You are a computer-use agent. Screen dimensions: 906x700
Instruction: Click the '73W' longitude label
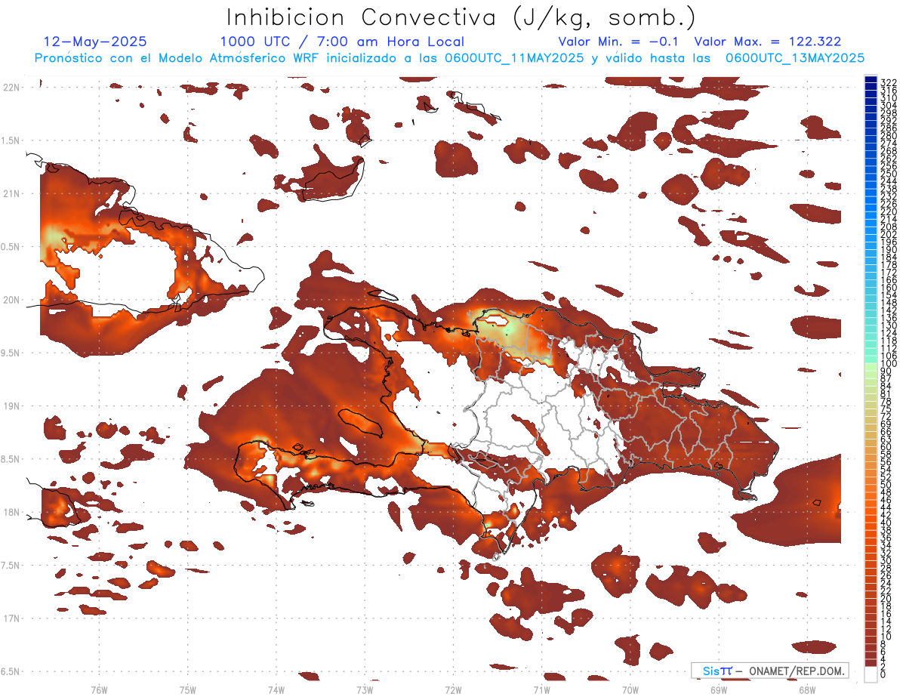[365, 689]
